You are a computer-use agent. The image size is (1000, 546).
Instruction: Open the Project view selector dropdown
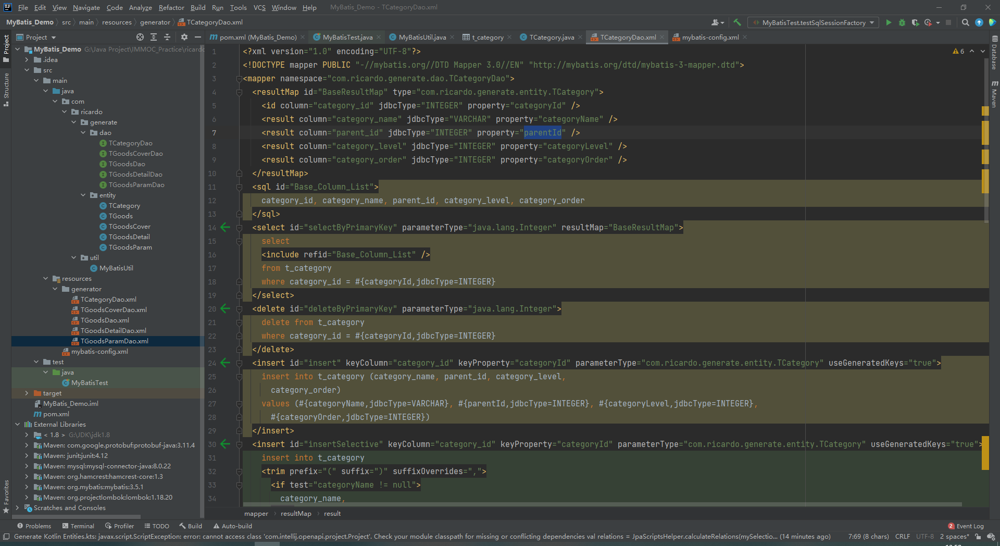[36, 37]
